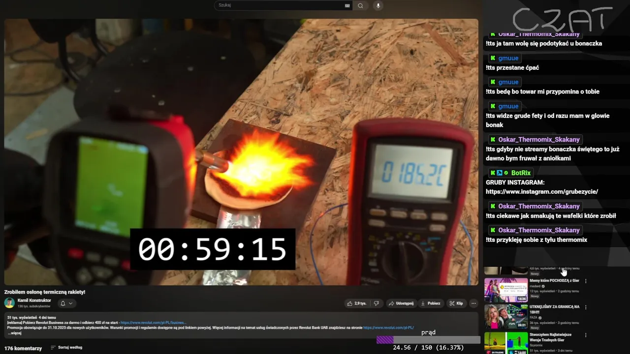Image resolution: width=630 pixels, height=354 pixels.
Task: Click the 176 komentarzy heading
Action: tap(23, 348)
